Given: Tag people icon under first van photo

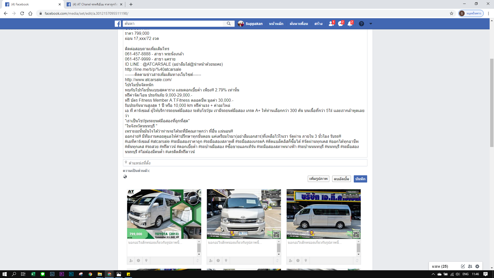Looking at the screenshot, I should tap(131, 260).
